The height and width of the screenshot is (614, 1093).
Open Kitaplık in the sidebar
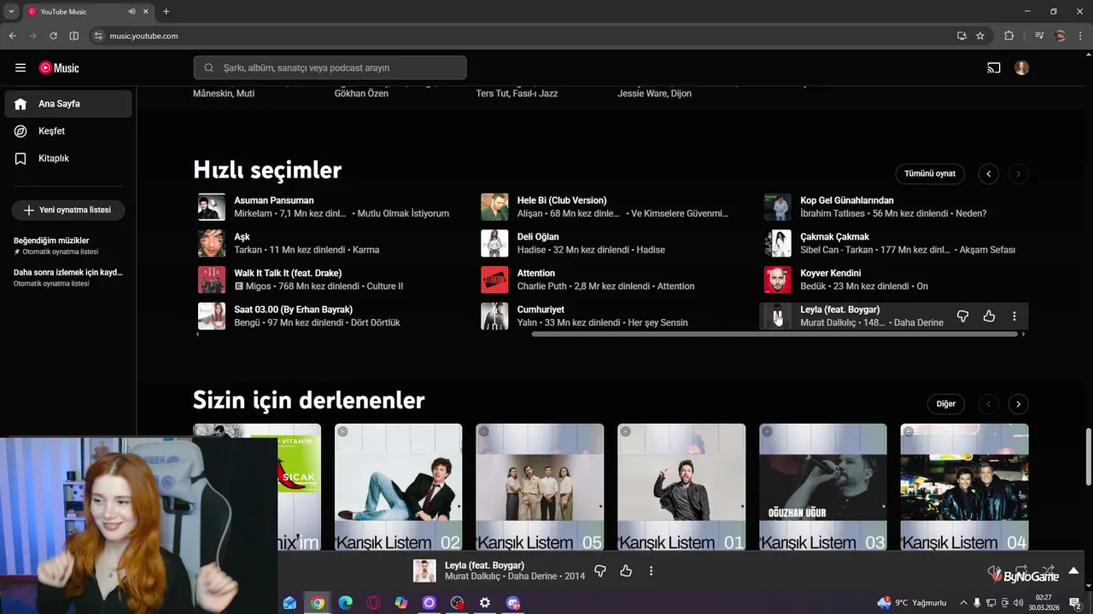coord(68,158)
